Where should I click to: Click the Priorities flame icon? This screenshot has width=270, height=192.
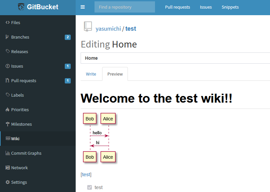pos(7,110)
